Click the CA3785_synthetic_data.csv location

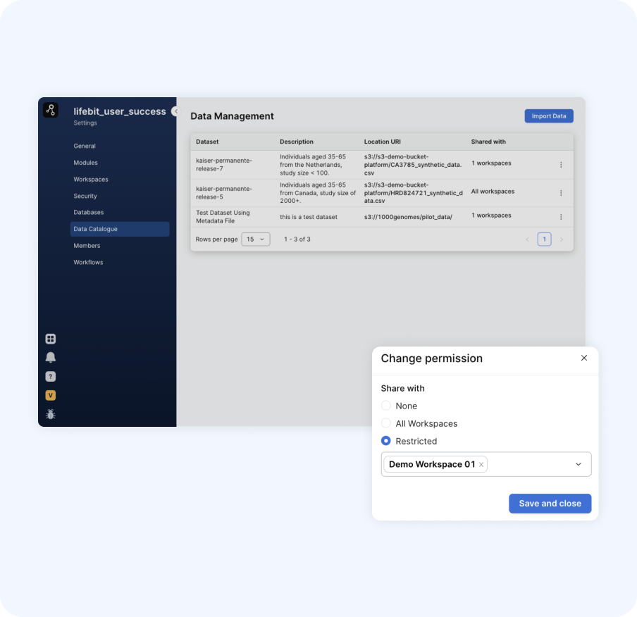coord(413,165)
